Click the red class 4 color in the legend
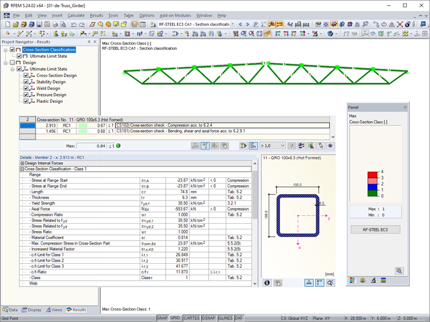Viewport: 430px width, 322px height. pyautogui.click(x=372, y=175)
